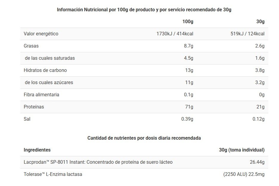
Task: Select the 'Ingredientes' column header
Action: (37, 150)
